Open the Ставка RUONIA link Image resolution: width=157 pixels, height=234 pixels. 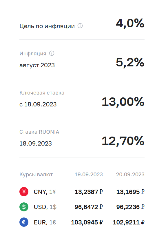click(x=39, y=132)
